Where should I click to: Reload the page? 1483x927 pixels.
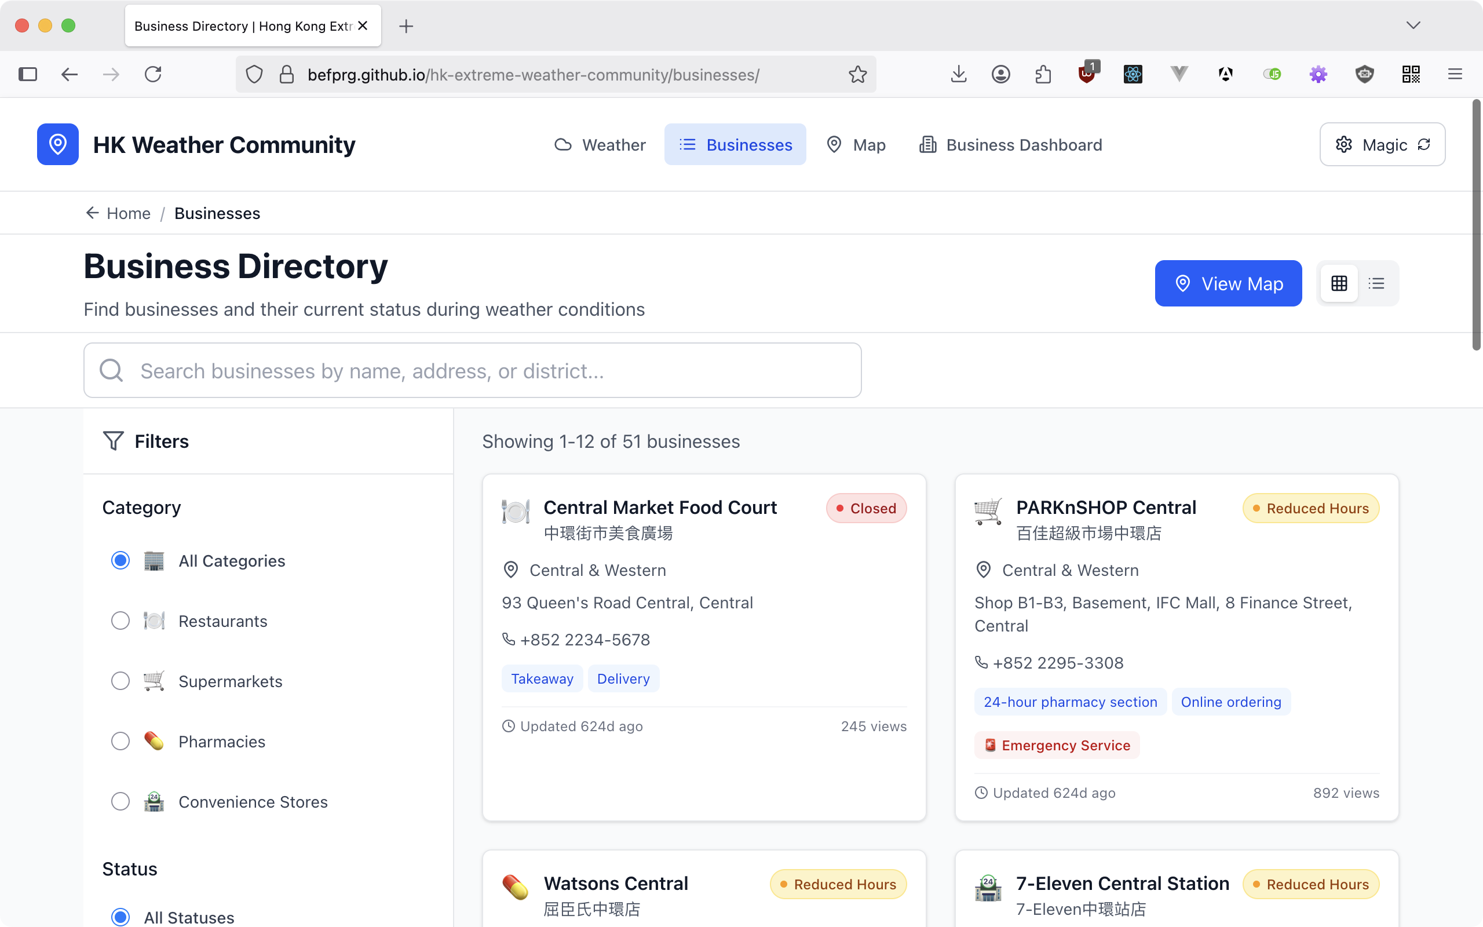[x=153, y=74]
